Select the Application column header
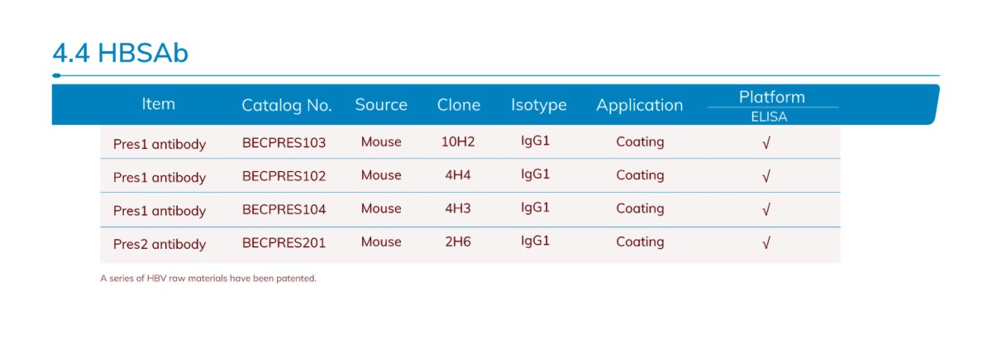 tap(640, 106)
